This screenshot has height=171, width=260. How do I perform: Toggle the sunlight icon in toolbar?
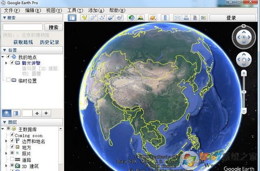tap(140, 18)
